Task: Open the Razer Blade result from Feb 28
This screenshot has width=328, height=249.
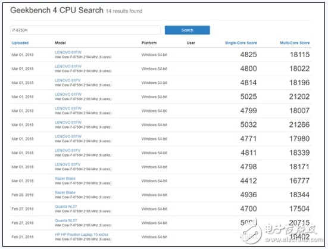Action: (65, 192)
